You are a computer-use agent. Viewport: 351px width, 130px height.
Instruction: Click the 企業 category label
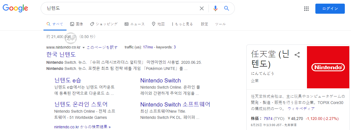(x=255, y=81)
